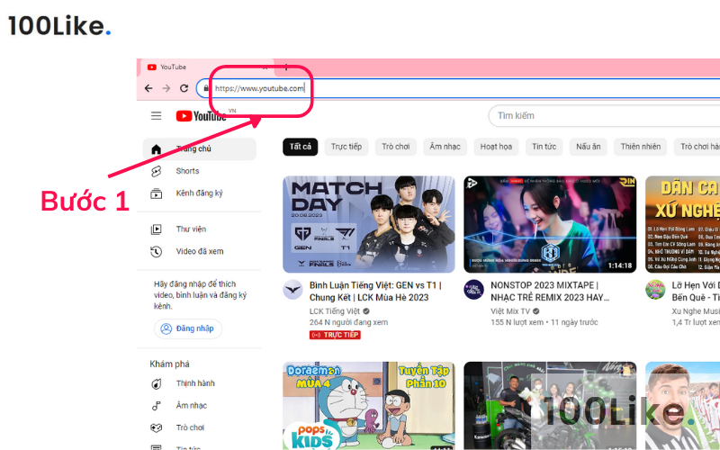Click the lock icon in address bar
Image resolution: width=720 pixels, height=450 pixels.
206,88
